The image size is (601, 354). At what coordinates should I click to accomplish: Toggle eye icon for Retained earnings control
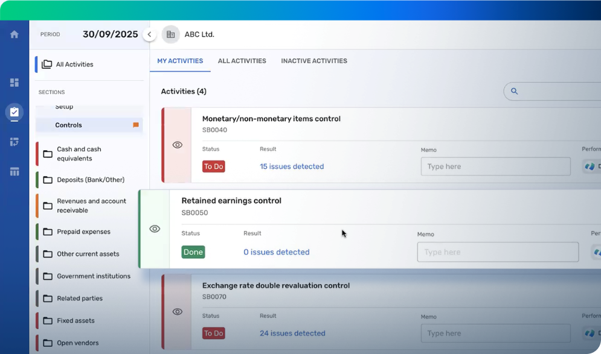(155, 229)
